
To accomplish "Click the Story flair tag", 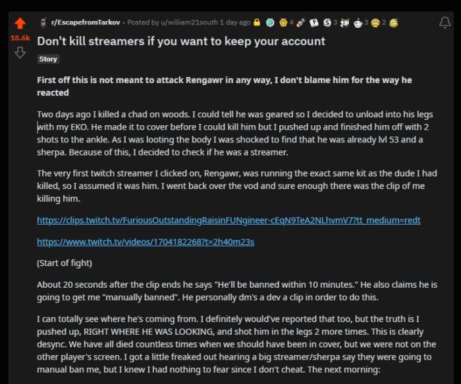I will (48, 59).
